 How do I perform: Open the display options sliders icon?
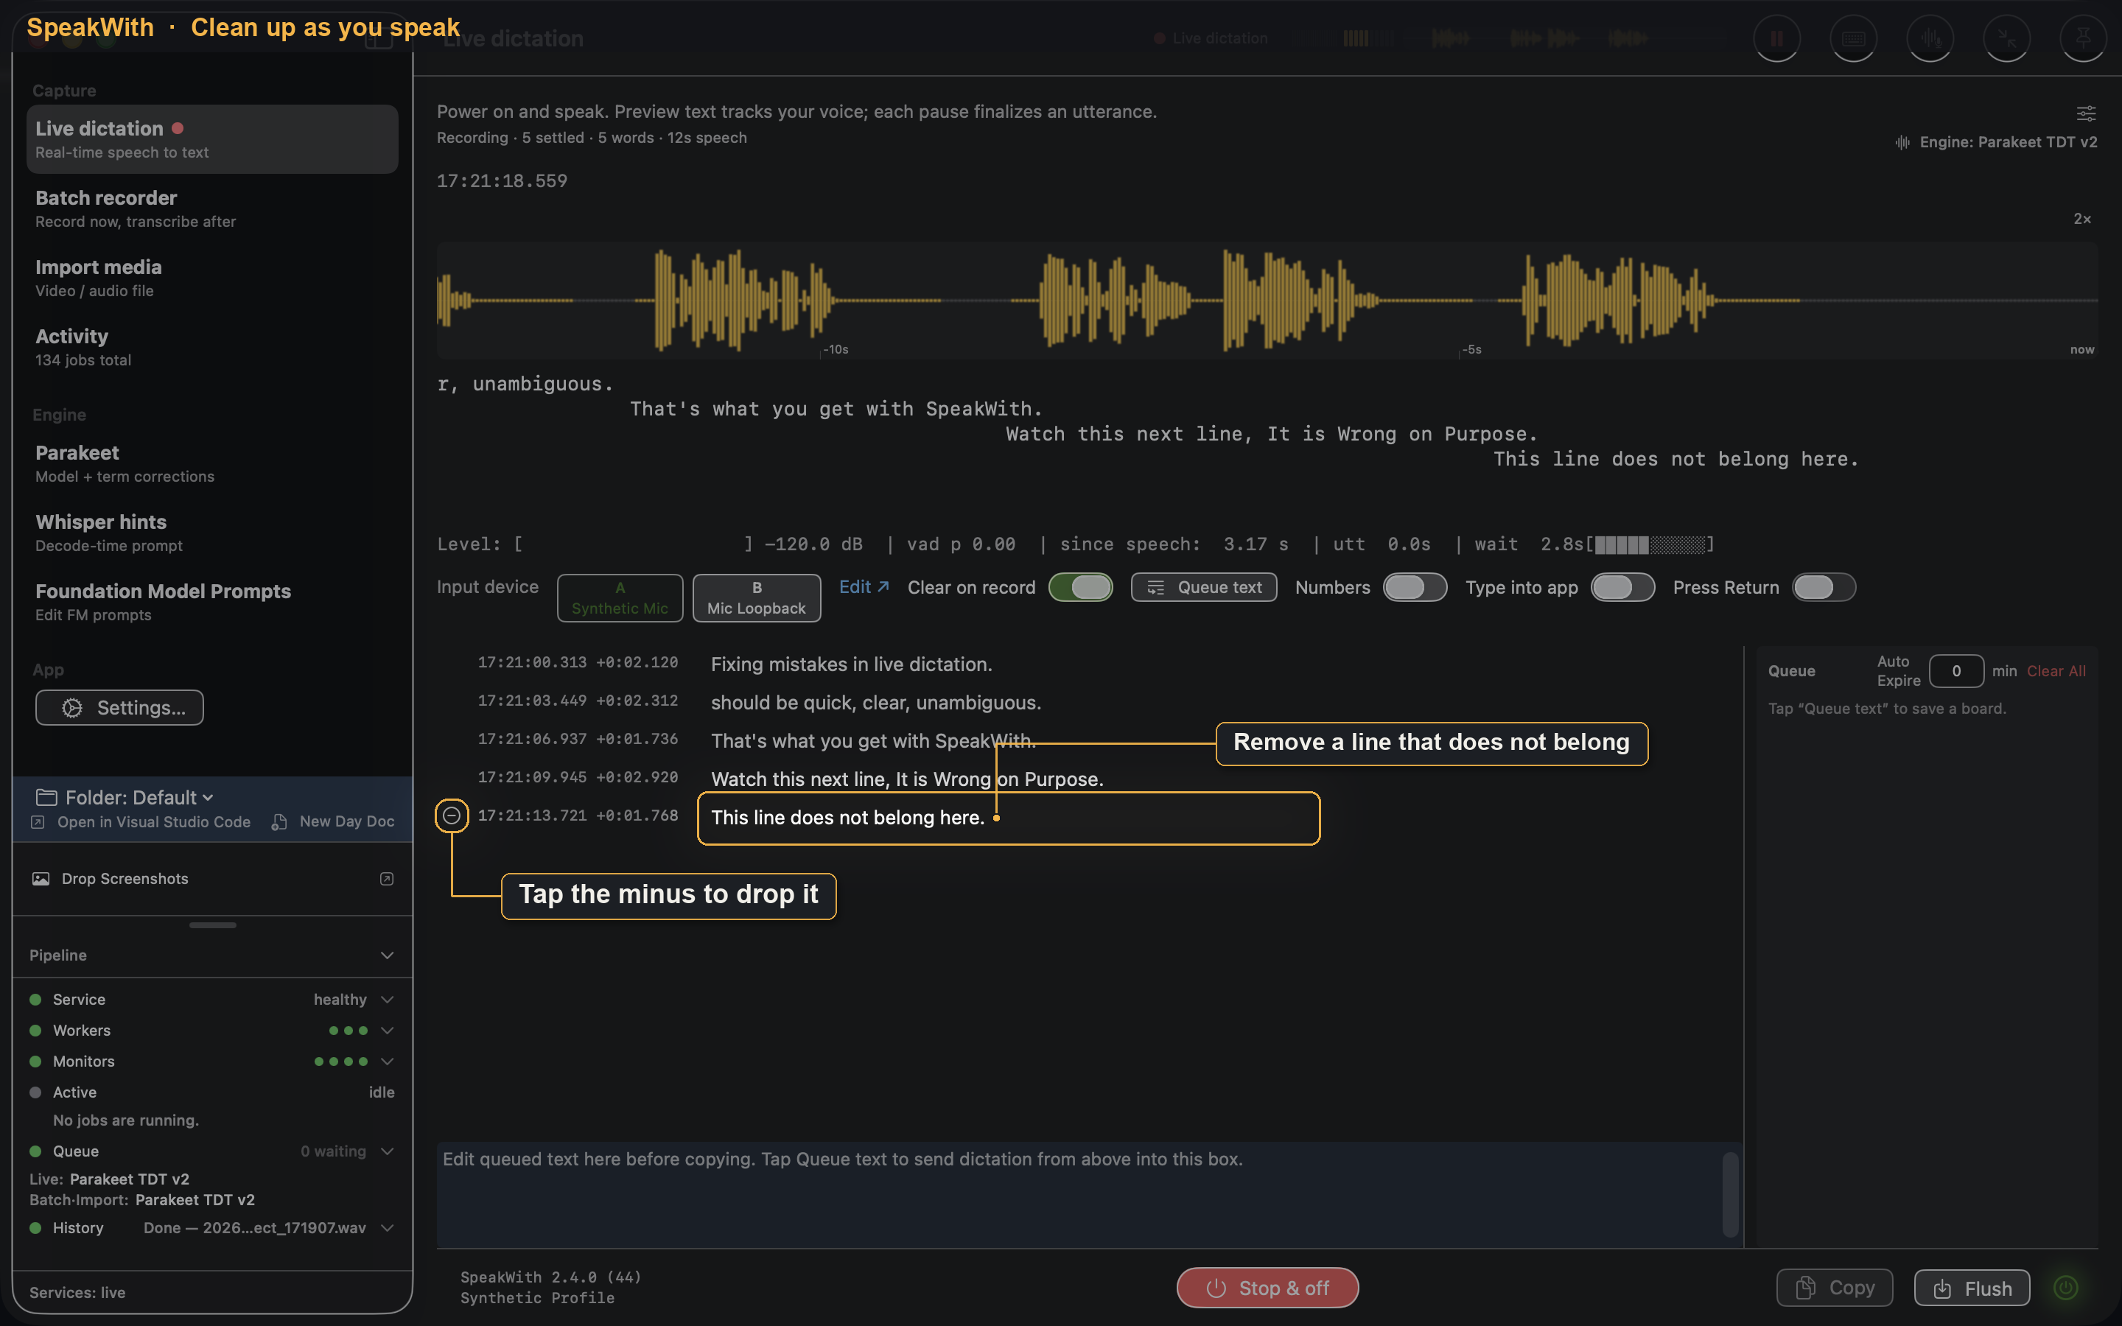coord(2086,113)
